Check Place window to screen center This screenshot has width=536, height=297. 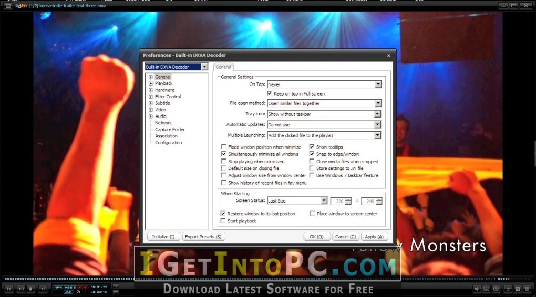(x=313, y=213)
